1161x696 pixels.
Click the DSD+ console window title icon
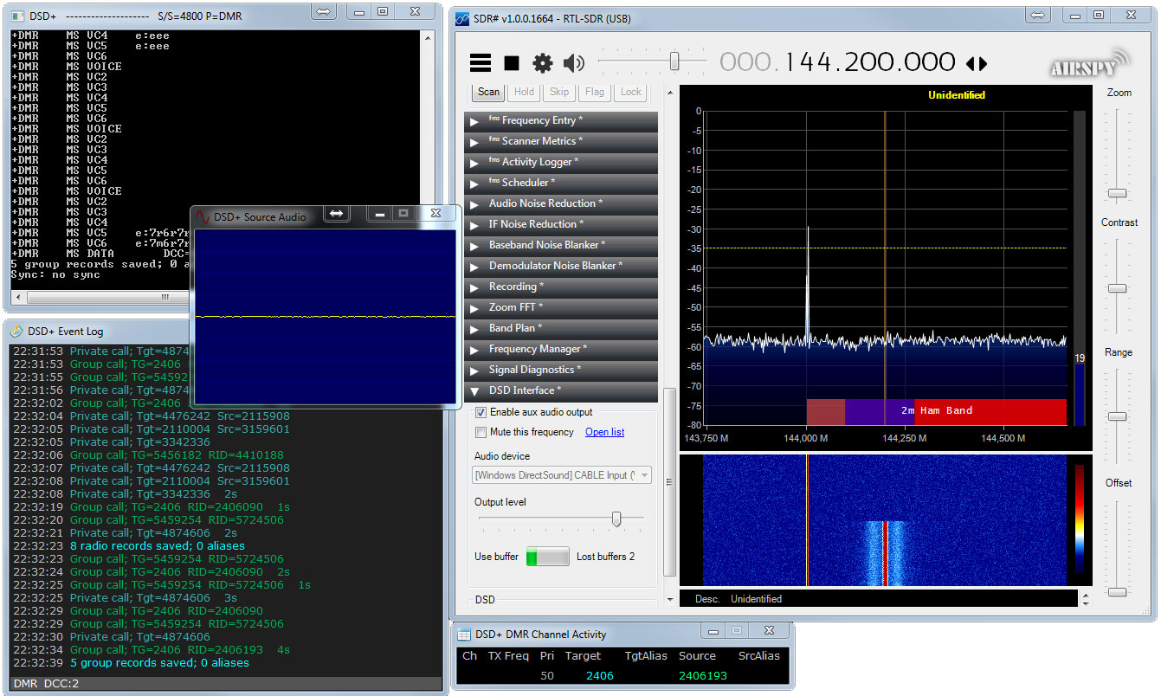(16, 16)
